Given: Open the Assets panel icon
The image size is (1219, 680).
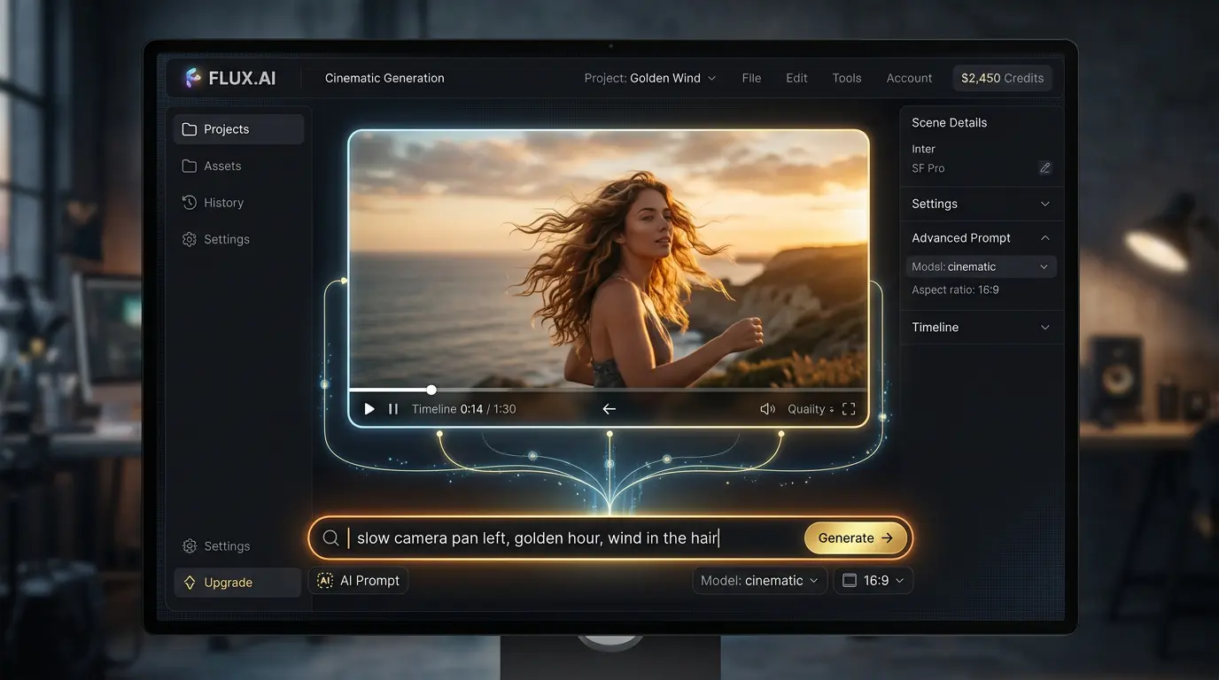Looking at the screenshot, I should 189,166.
